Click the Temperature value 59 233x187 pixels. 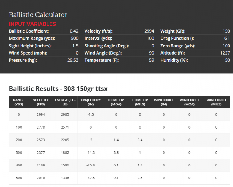point(151,60)
